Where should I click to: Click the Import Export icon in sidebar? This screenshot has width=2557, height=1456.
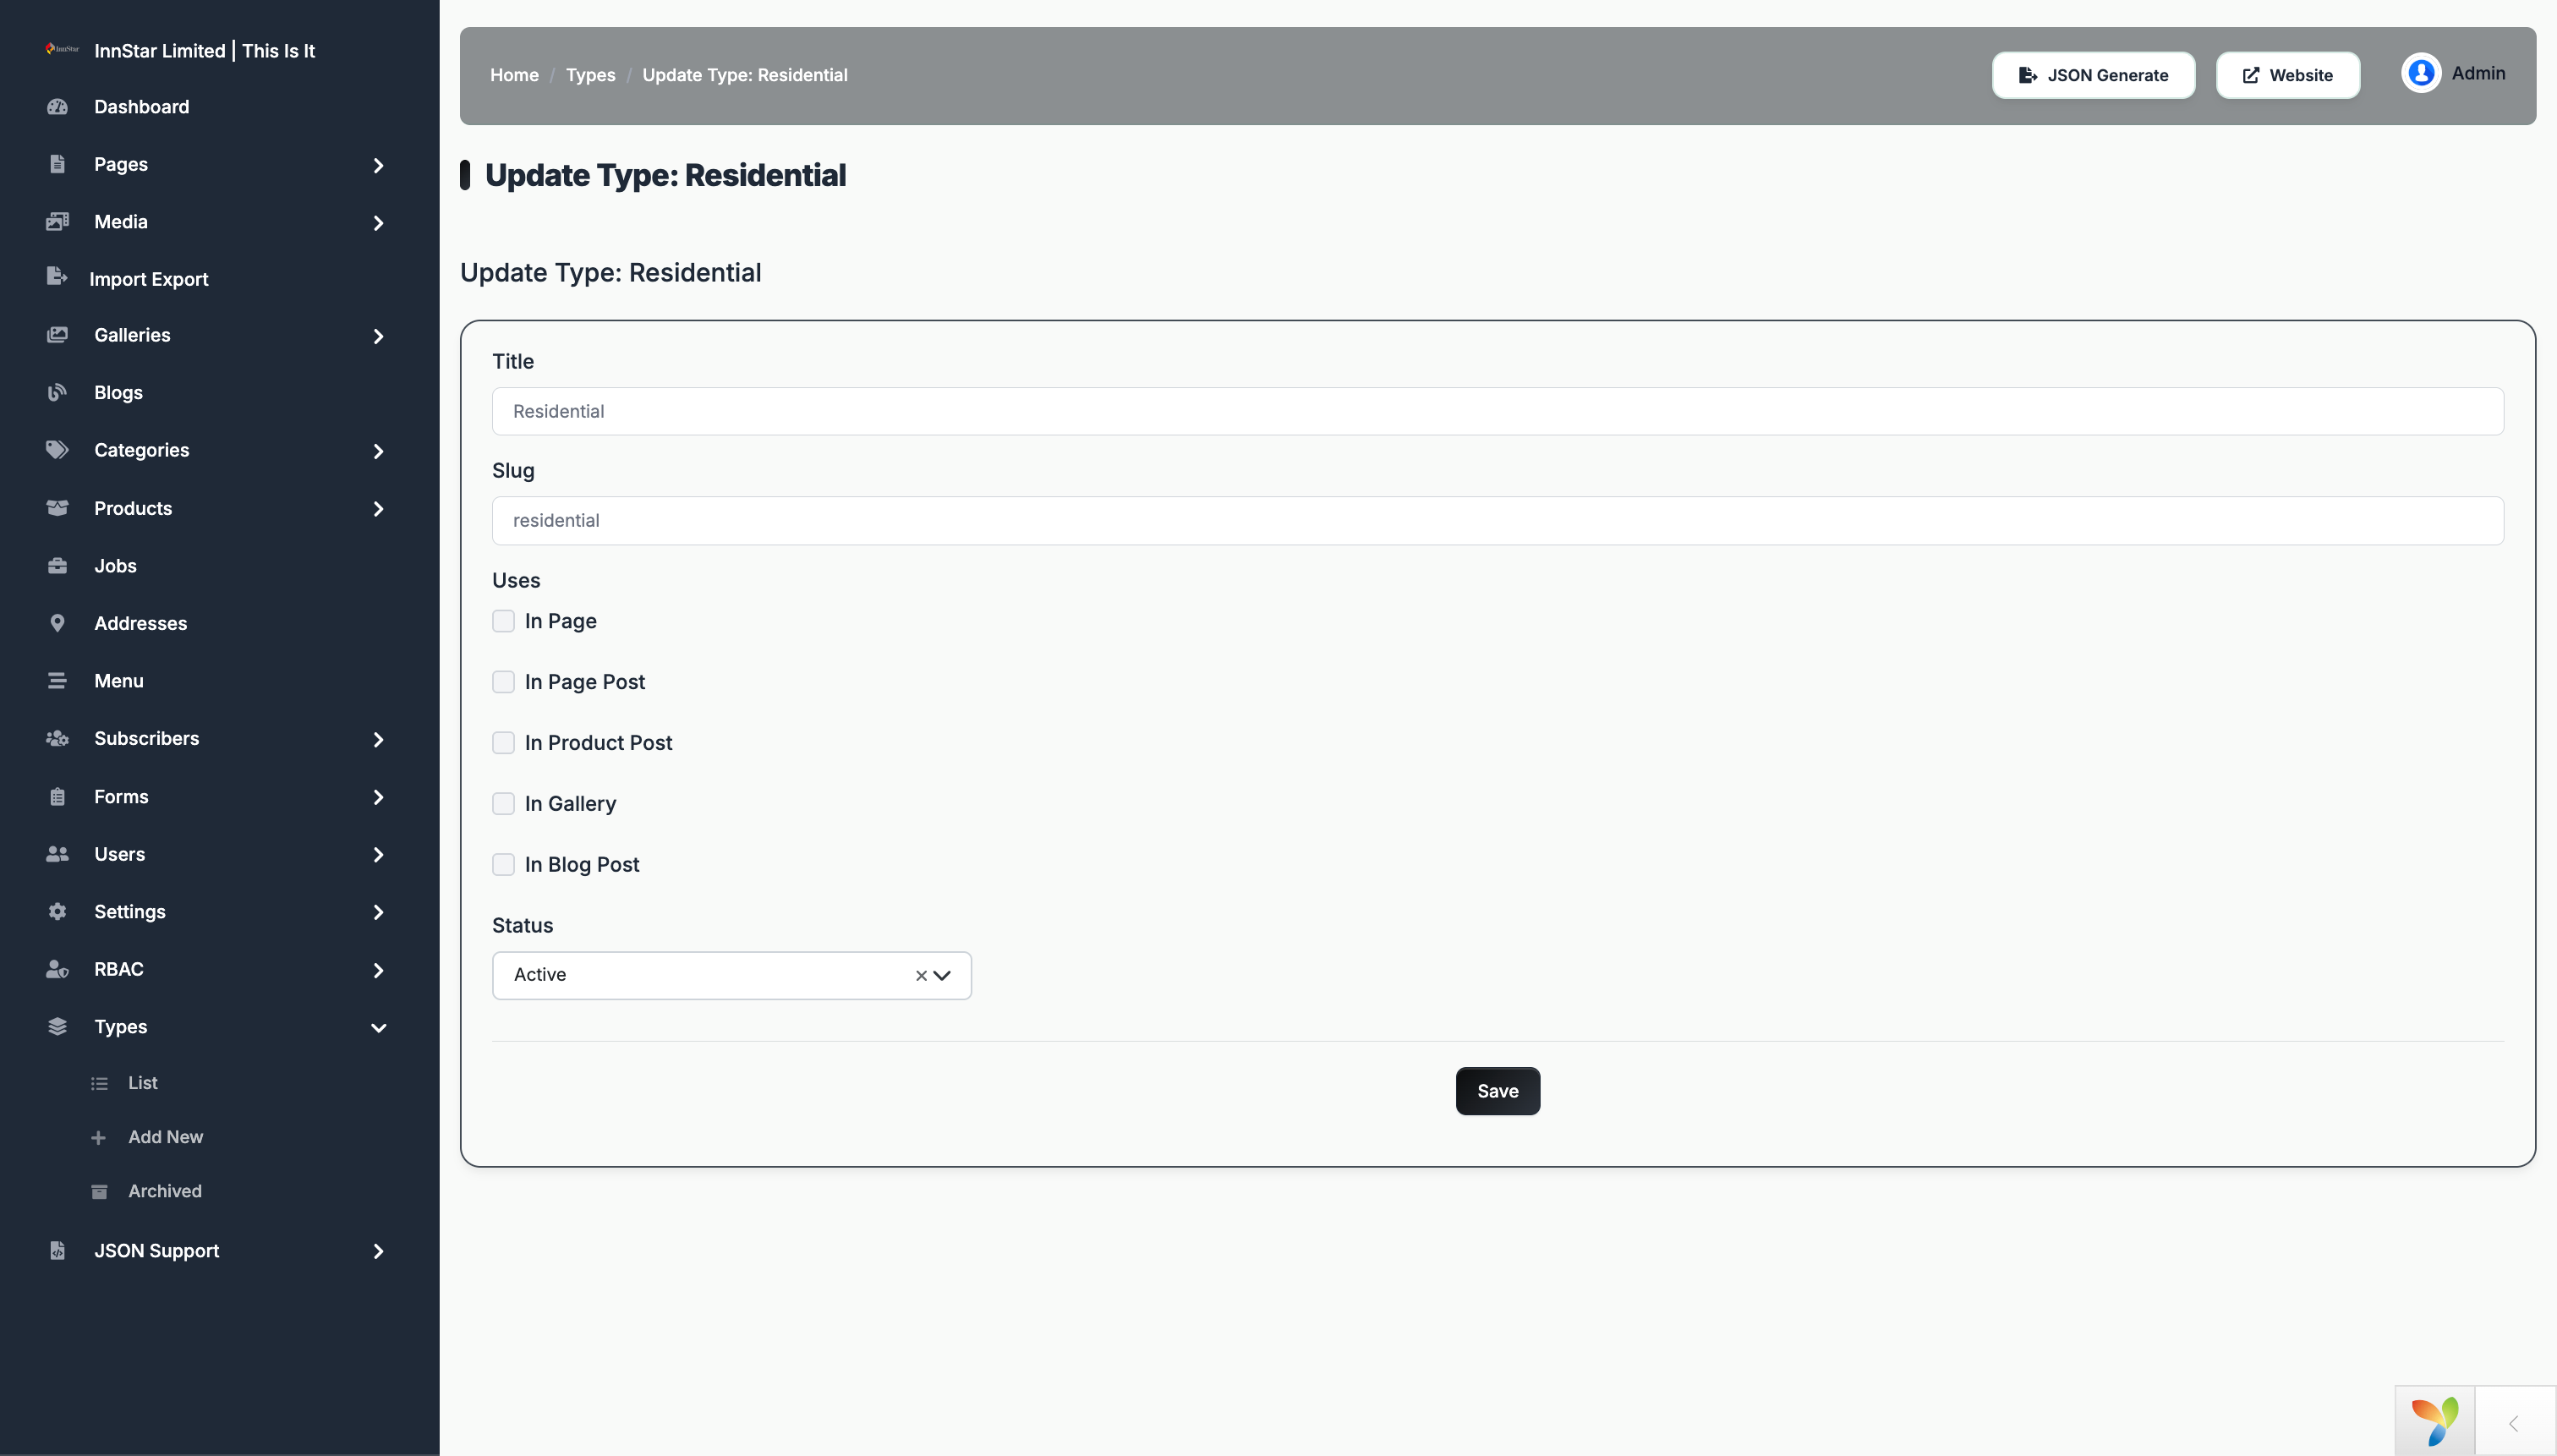(57, 276)
